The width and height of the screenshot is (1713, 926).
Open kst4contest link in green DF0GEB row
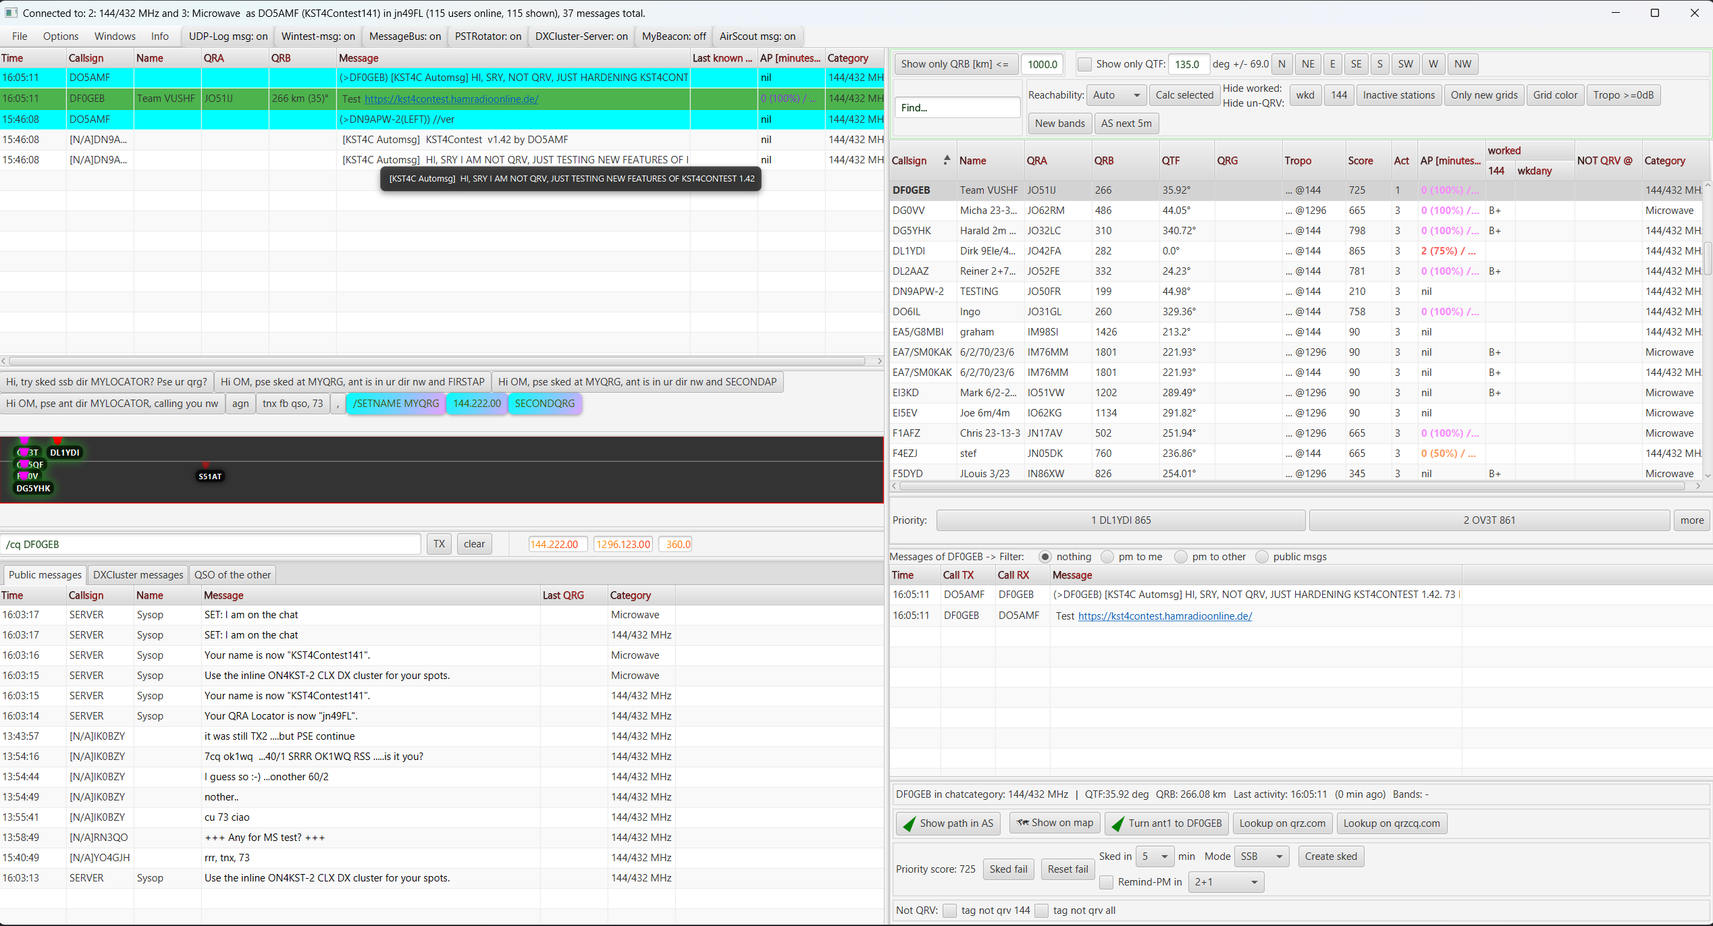coord(452,99)
